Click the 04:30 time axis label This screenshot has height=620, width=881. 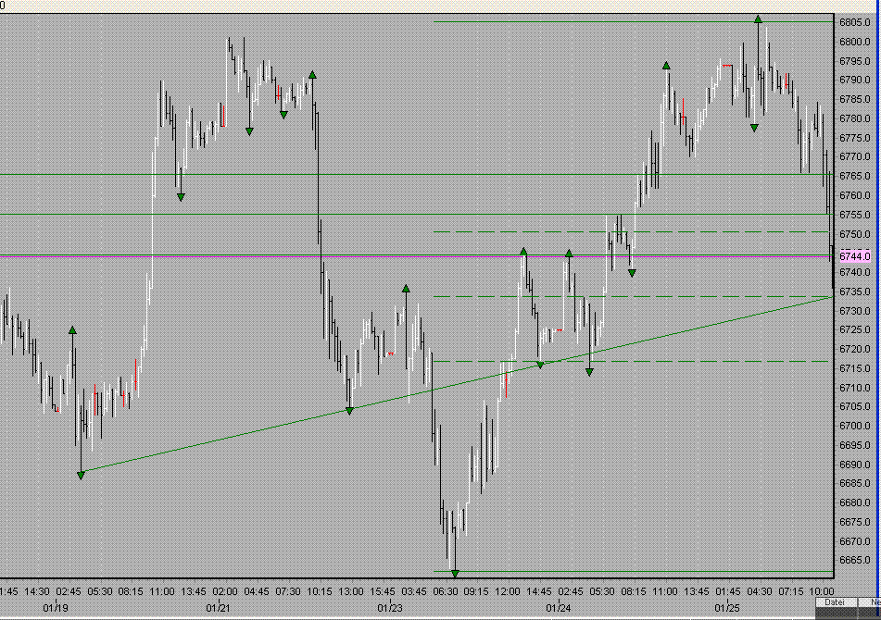coord(759,591)
